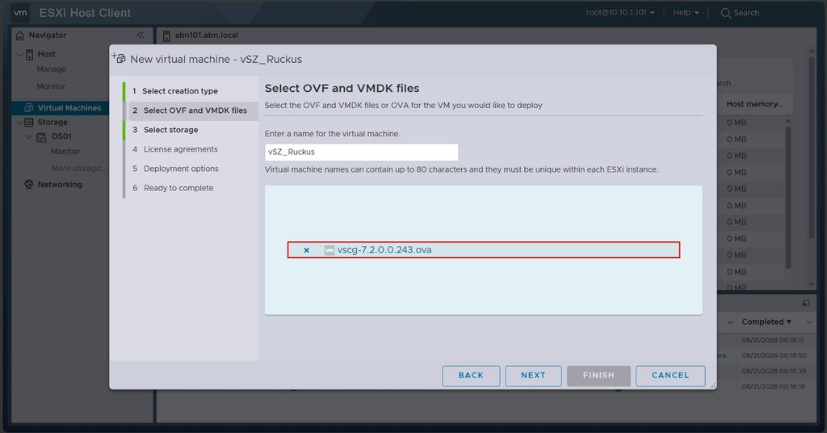Open the Help dropdown menu

point(686,12)
